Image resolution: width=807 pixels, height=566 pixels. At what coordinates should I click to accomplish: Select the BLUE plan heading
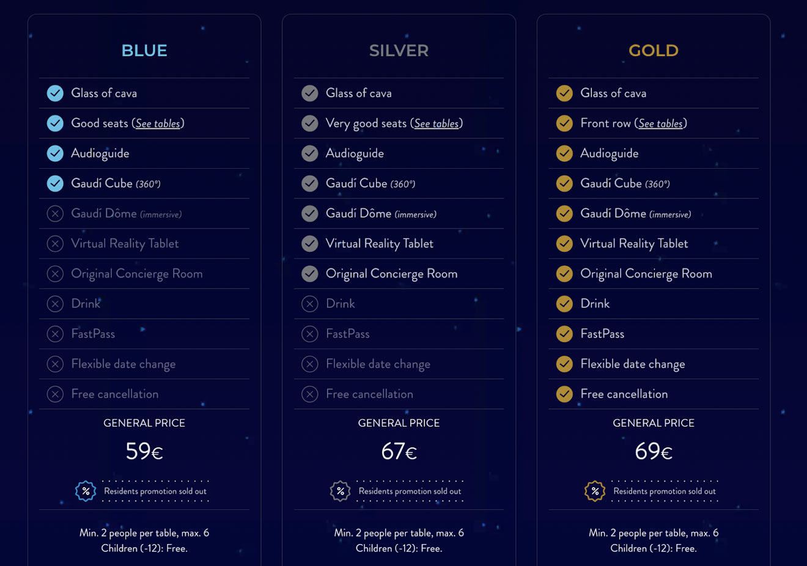[144, 50]
